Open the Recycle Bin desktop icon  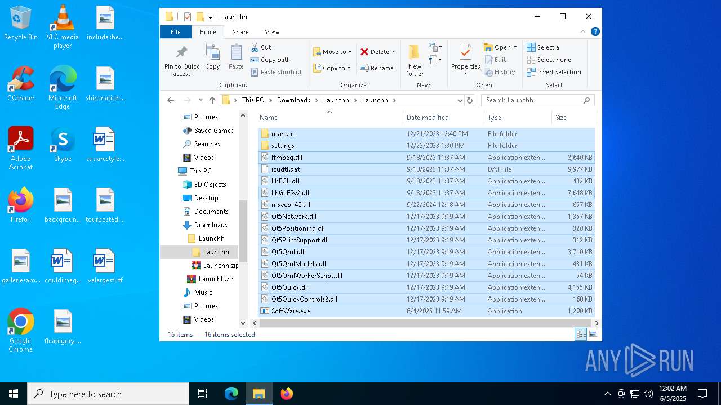[x=21, y=24]
